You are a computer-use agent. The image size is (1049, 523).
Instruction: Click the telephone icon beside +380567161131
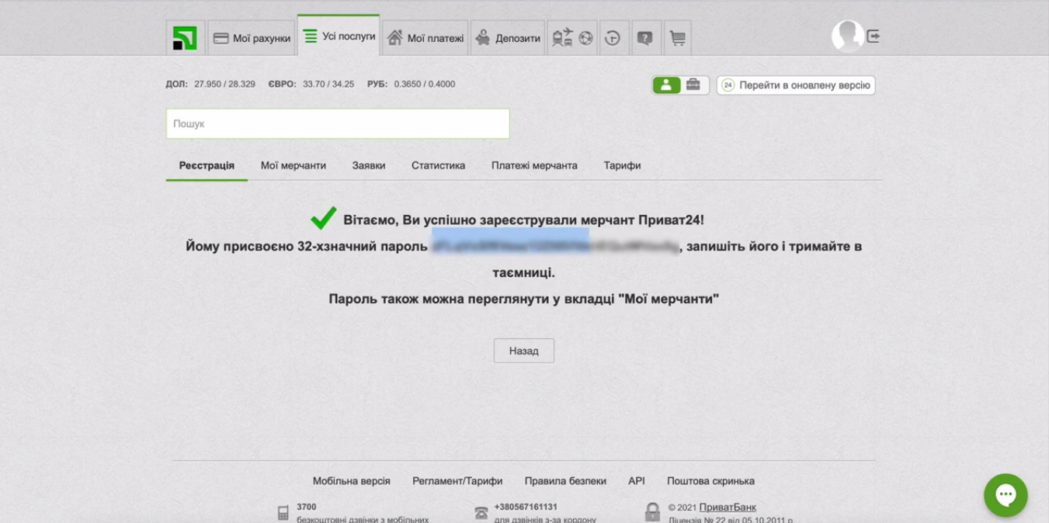[481, 513]
